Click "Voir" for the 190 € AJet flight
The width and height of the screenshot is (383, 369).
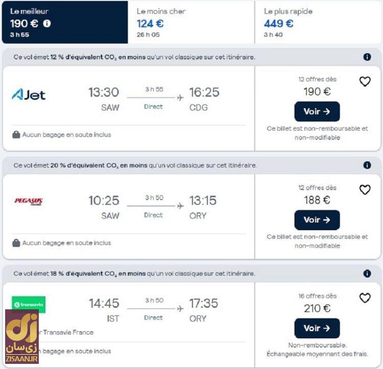point(317,111)
